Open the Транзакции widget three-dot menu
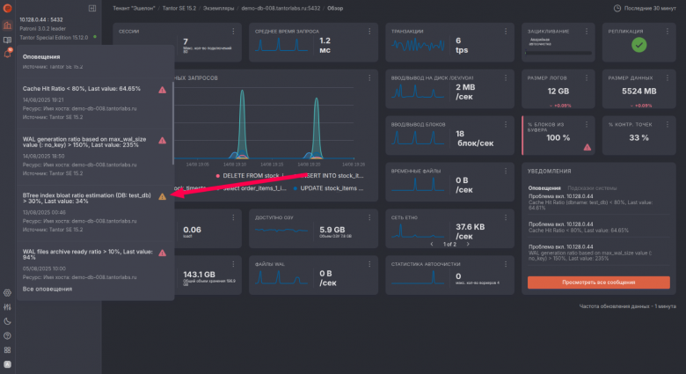The height and width of the screenshot is (374, 686). pos(506,32)
